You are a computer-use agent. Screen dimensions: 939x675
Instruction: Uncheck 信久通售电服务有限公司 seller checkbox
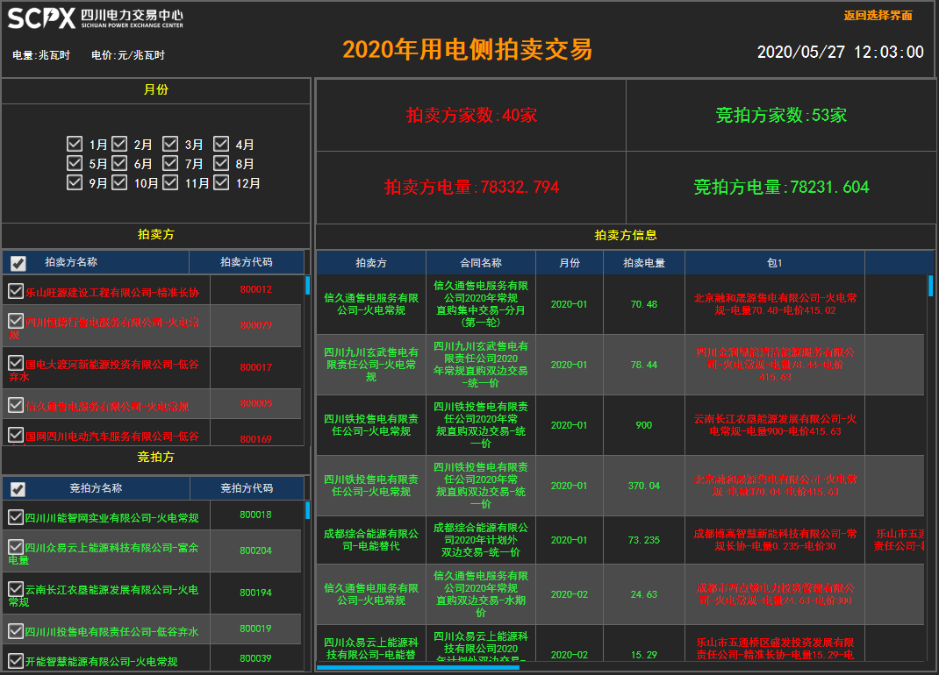point(16,405)
